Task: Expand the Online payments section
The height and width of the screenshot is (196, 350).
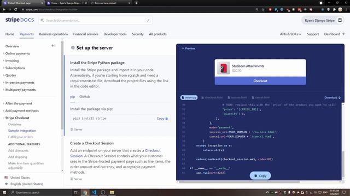Action: click(x=17, y=53)
